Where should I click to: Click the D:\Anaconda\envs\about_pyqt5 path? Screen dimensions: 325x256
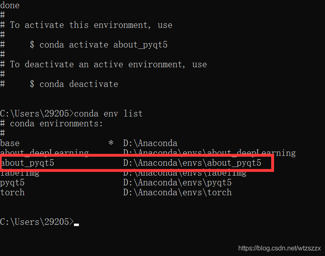tap(192, 163)
